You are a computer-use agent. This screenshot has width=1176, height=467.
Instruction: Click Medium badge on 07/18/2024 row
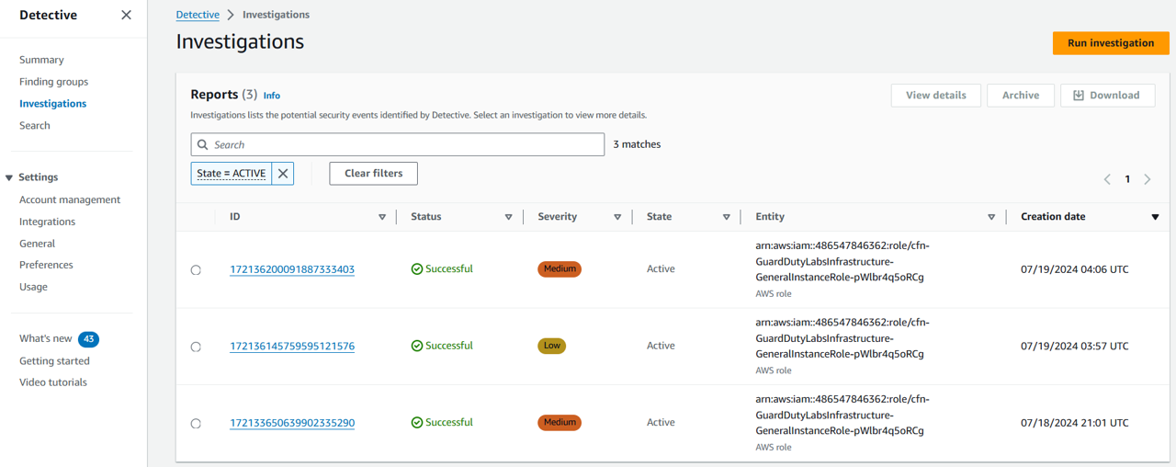560,423
